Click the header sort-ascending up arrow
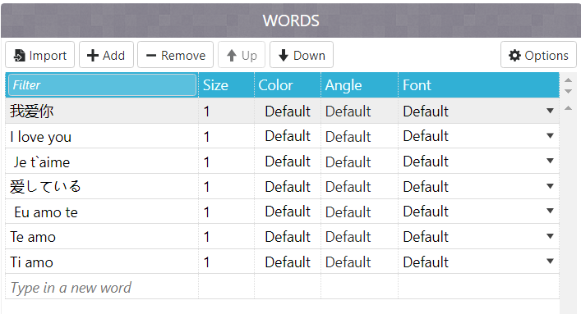Image resolution: width=581 pixels, height=314 pixels. click(569, 80)
